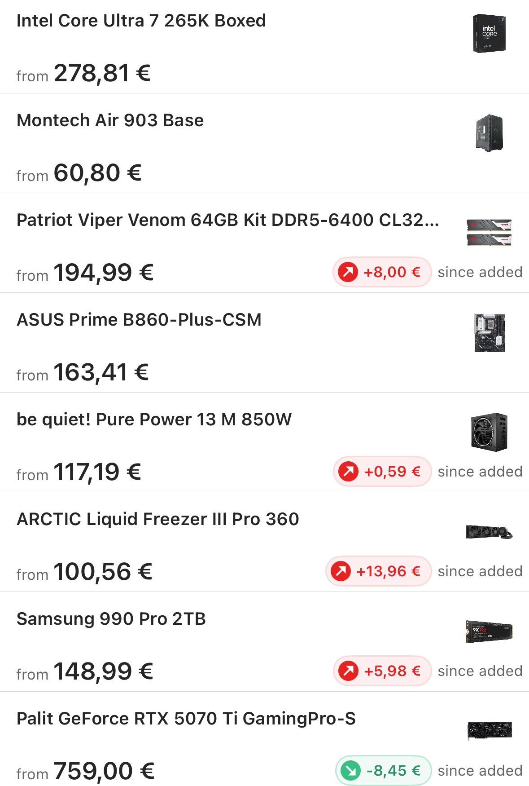This screenshot has width=529, height=786.
Task: Open the ASUS Prime B860-Plus-CSM listing
Action: click(139, 320)
